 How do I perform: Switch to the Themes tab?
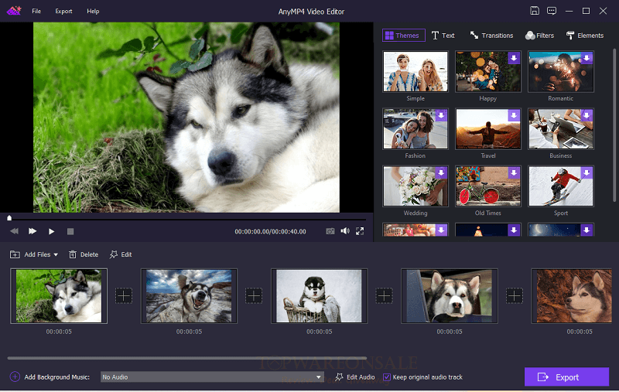click(403, 36)
